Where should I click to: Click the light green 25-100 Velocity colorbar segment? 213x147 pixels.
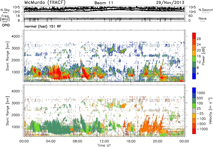click(x=194, y=106)
